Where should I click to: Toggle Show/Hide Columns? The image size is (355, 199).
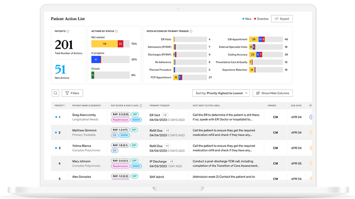click(x=273, y=93)
